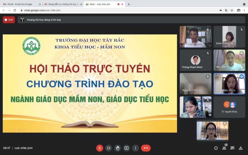The image size is (248, 155).
Task: Open Chrome profile avatar
Action: (239, 10)
